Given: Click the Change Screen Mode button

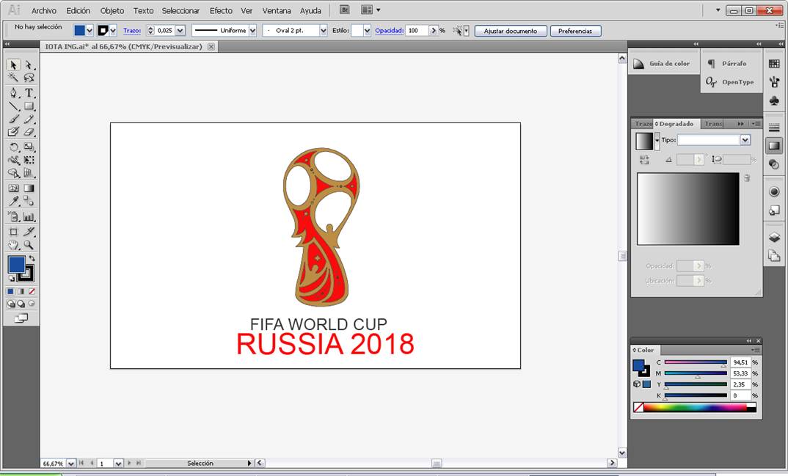Looking at the screenshot, I should click(21, 318).
